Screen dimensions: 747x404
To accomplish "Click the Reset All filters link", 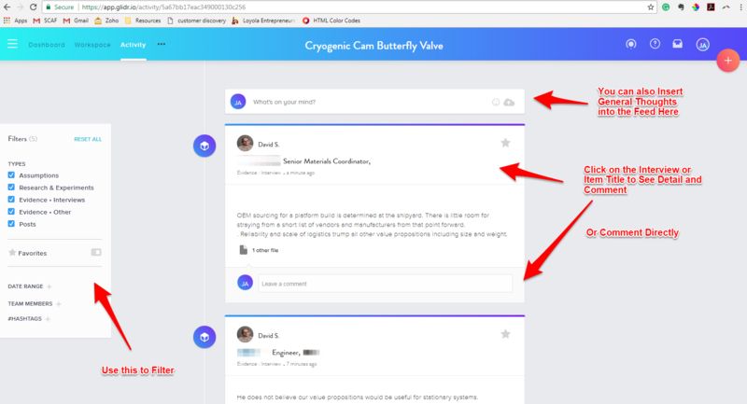I will pos(88,139).
